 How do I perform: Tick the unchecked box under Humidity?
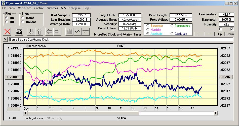221,29
